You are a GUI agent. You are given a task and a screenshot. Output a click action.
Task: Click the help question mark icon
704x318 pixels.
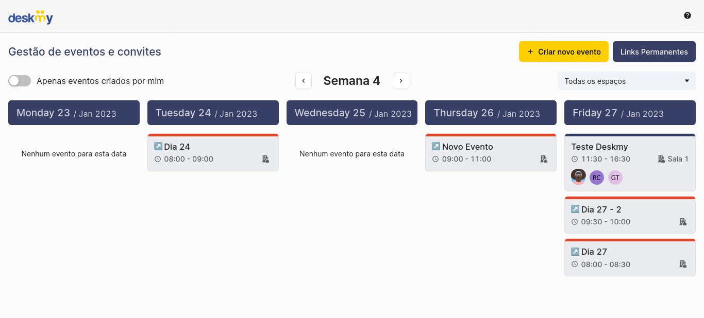click(688, 15)
